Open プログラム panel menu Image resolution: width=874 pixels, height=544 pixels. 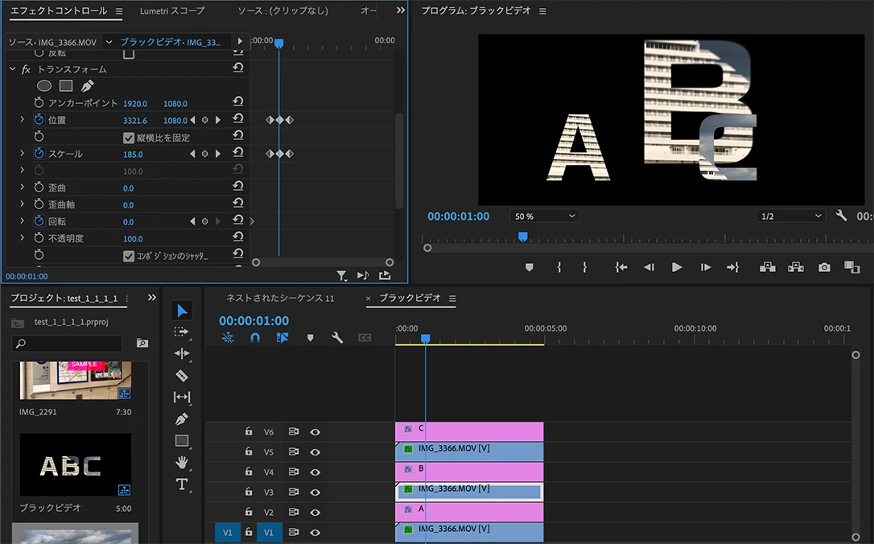tap(542, 11)
